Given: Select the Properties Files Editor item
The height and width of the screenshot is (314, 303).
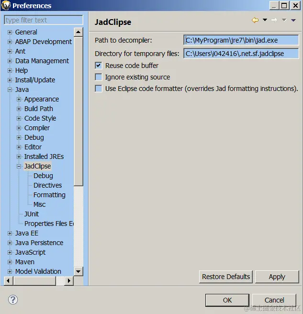Looking at the screenshot, I should (49, 224).
